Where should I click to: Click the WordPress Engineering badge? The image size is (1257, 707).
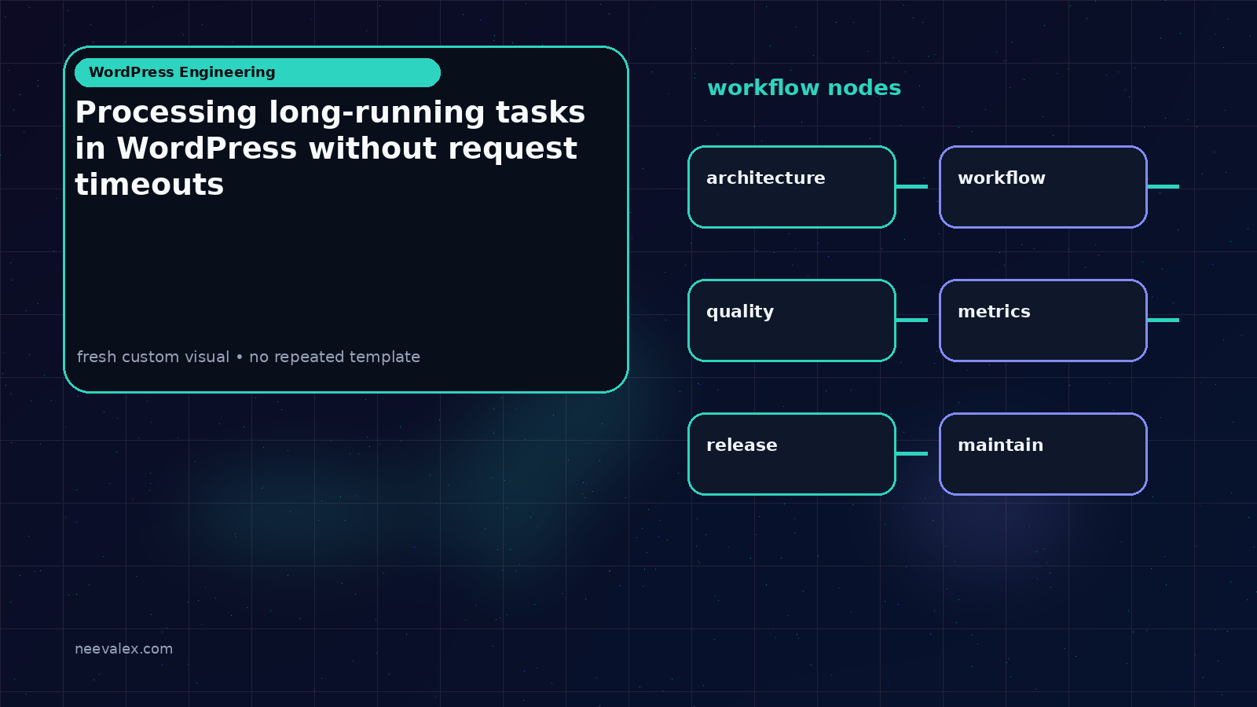point(258,72)
